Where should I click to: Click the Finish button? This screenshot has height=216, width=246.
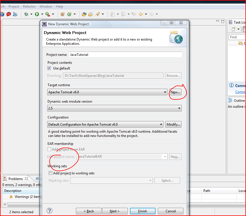click(142, 211)
